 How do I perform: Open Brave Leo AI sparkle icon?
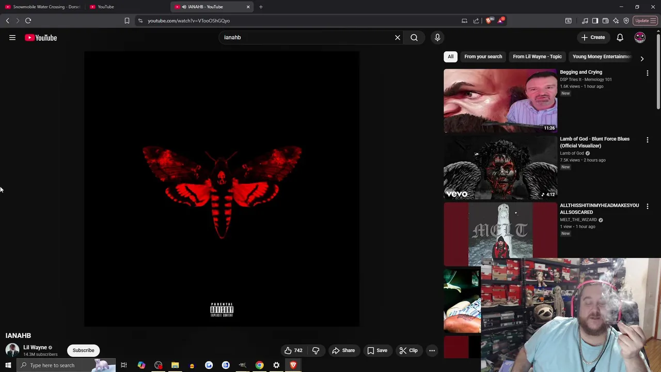click(x=616, y=21)
